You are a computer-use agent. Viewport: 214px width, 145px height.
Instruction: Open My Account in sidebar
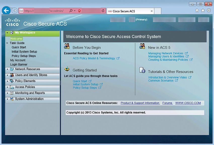click(x=18, y=60)
